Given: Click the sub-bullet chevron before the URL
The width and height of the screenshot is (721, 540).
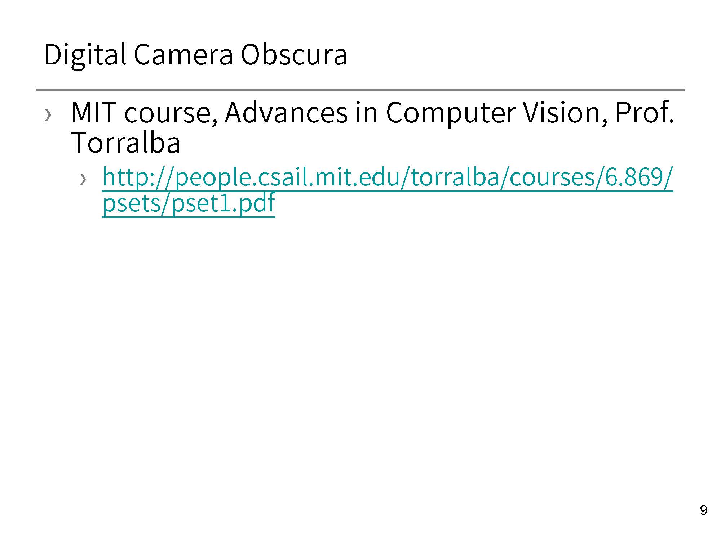Looking at the screenshot, I should pos(83,179).
